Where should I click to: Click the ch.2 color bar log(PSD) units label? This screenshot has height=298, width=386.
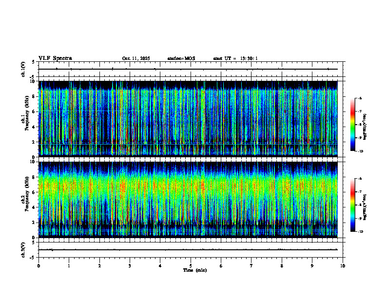[x=365, y=207]
